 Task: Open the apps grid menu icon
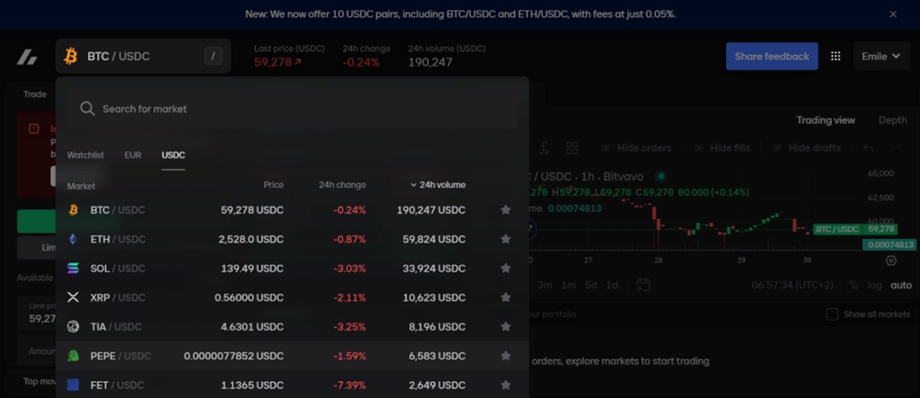(x=836, y=57)
